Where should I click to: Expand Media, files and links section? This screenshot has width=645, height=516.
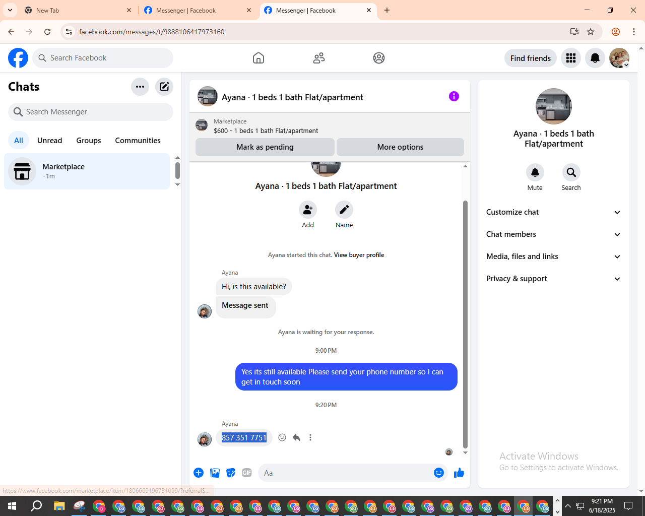pos(553,256)
